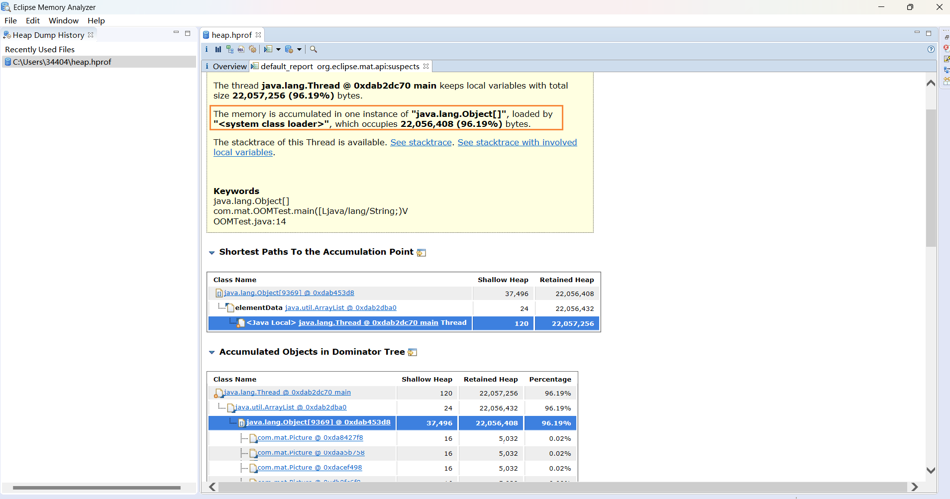The height and width of the screenshot is (499, 950).
Task: Select the Heap Dump History tab
Action: coord(48,35)
